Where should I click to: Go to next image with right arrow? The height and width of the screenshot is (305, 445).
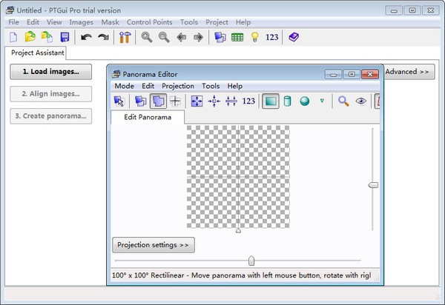198,37
